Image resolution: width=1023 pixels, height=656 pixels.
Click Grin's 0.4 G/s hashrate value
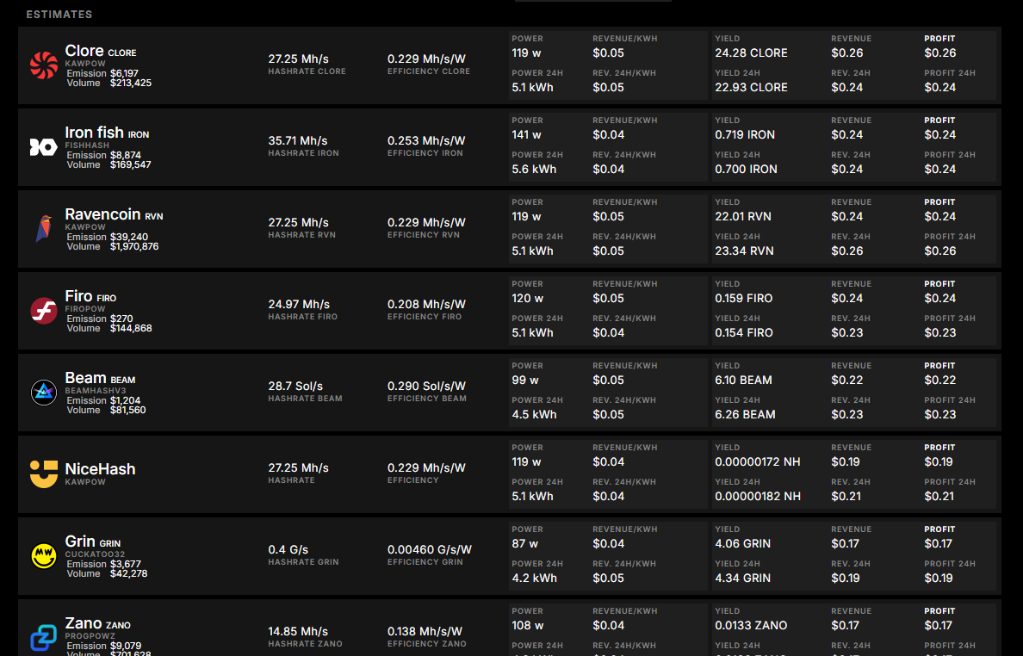point(288,550)
